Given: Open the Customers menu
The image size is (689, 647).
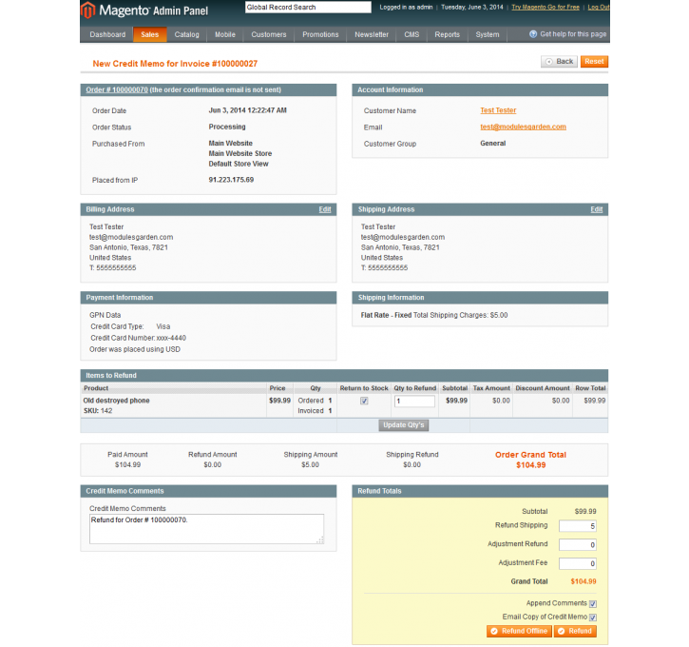Looking at the screenshot, I should pos(269,34).
